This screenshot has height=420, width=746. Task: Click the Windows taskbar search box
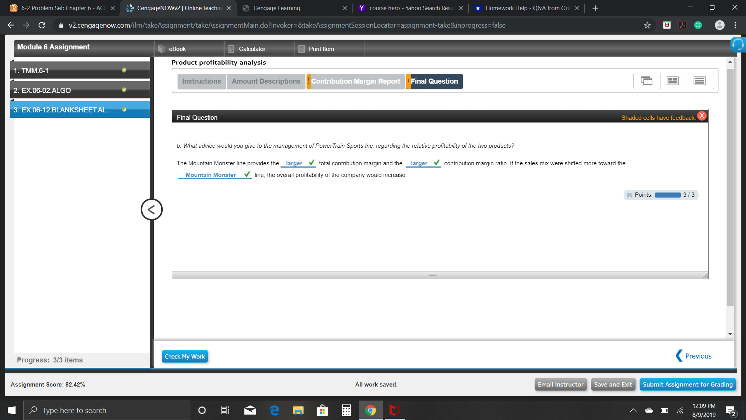click(x=107, y=410)
